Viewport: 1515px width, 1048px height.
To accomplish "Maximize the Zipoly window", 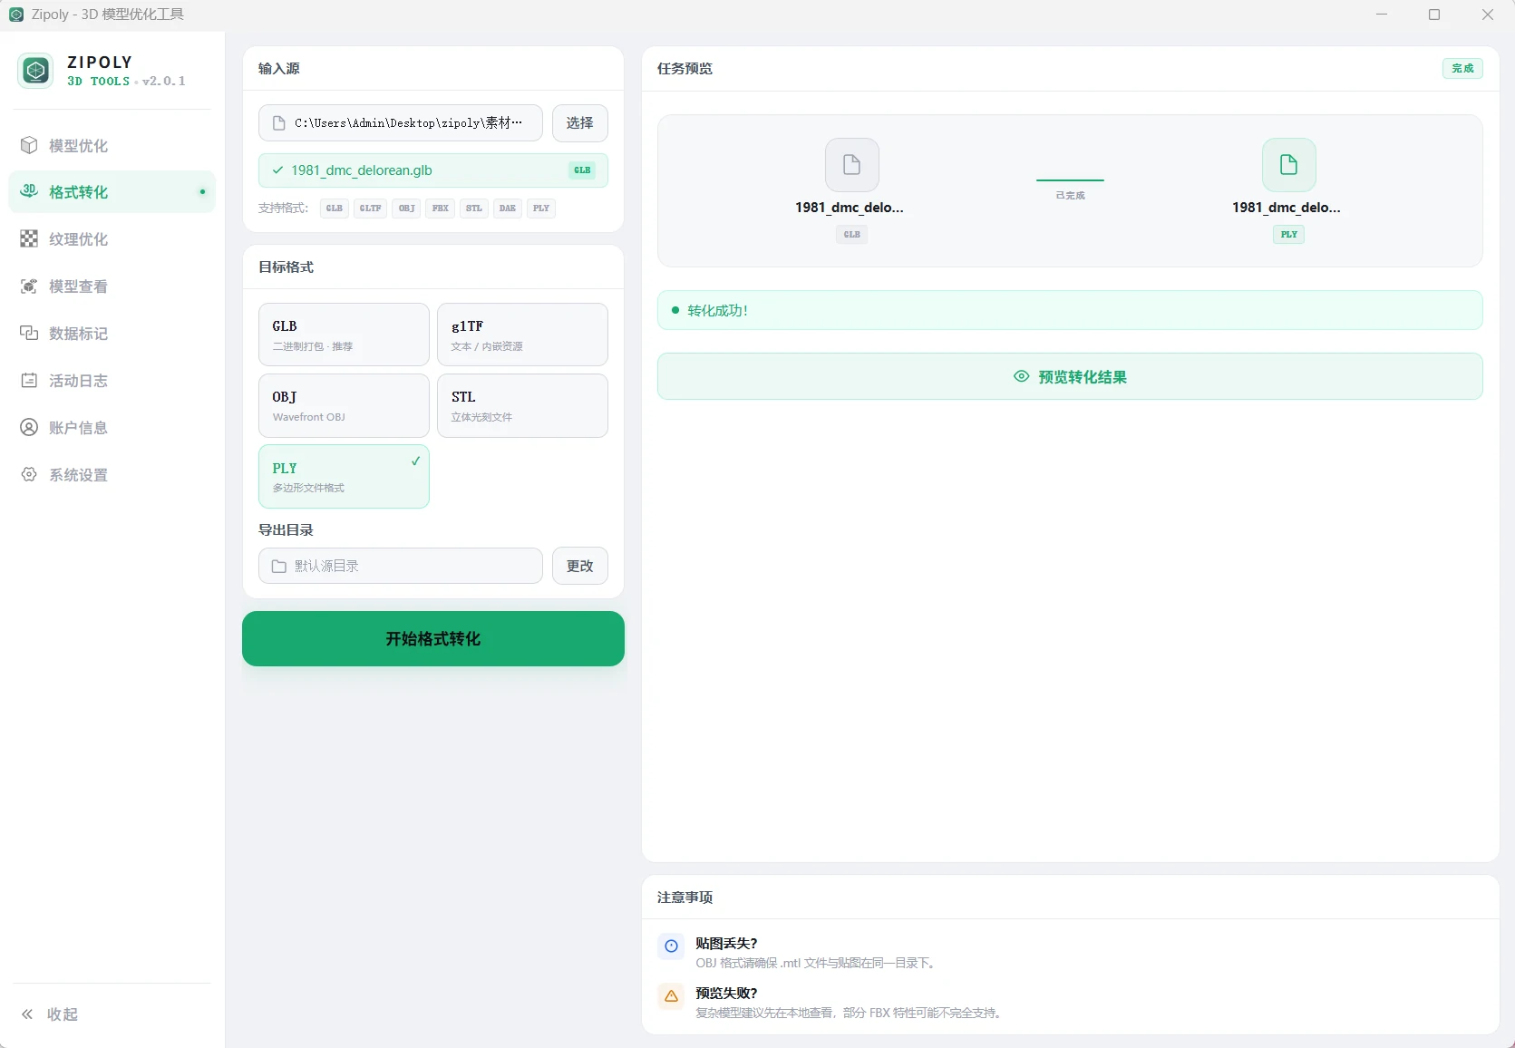I will coord(1434,15).
